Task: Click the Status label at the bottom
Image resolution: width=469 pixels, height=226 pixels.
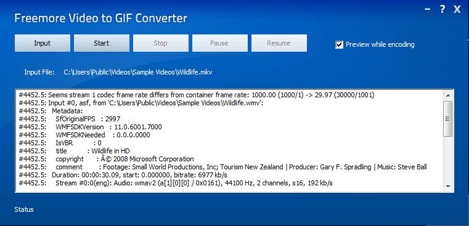Action: tap(24, 209)
